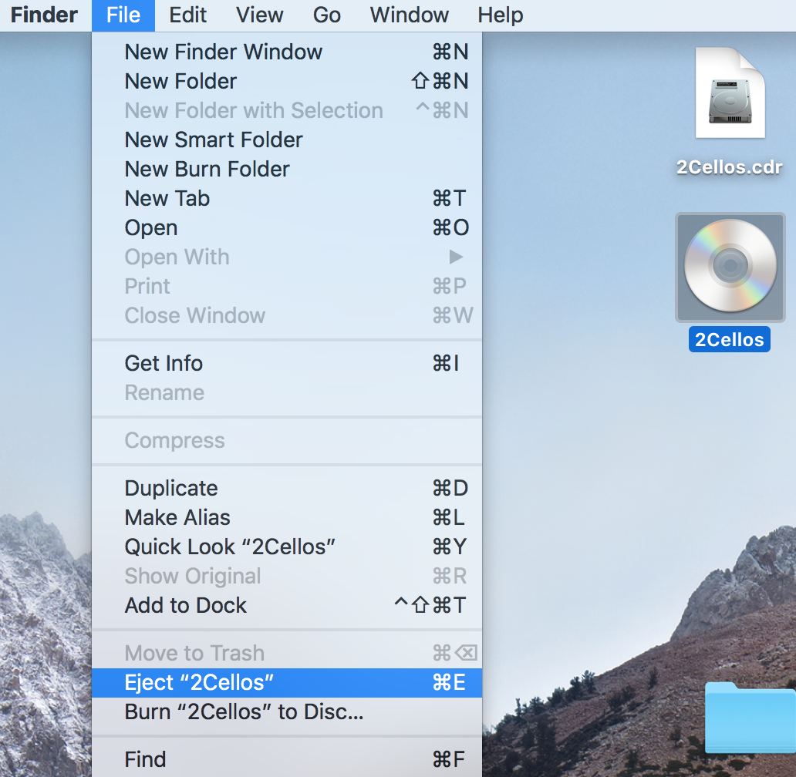Choose Get Info
This screenshot has width=796, height=777.
tap(287, 363)
